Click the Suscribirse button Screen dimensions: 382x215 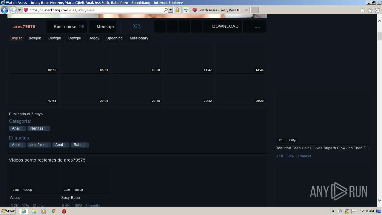click(66, 27)
